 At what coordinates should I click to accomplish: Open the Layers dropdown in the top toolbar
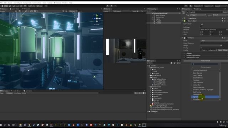coord(209,6)
